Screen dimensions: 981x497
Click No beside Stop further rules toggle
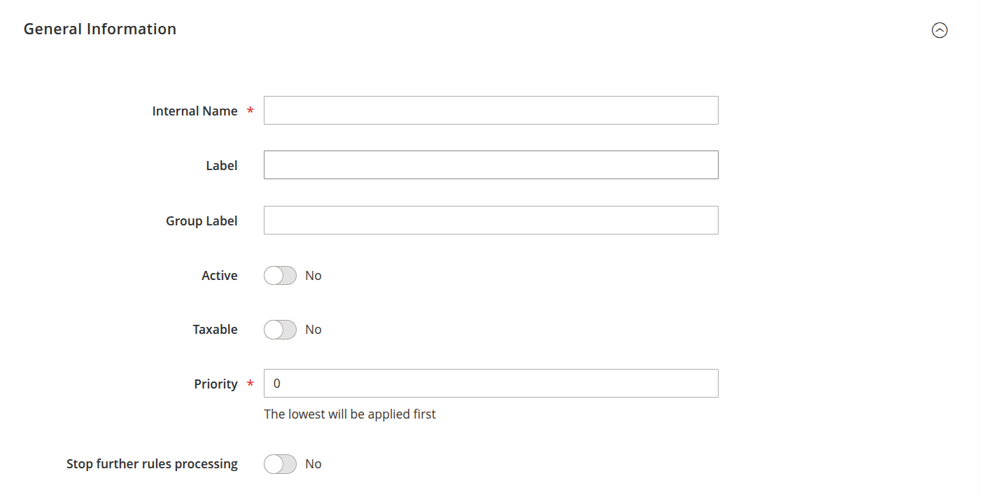[313, 464]
